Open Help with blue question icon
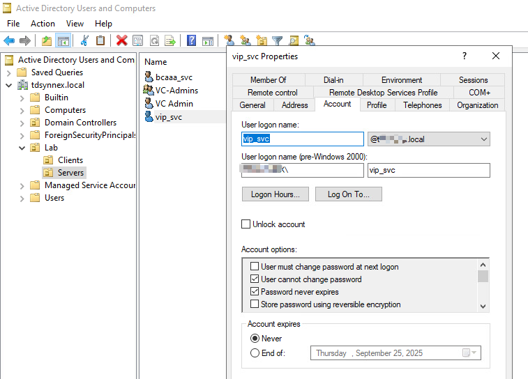 point(192,40)
